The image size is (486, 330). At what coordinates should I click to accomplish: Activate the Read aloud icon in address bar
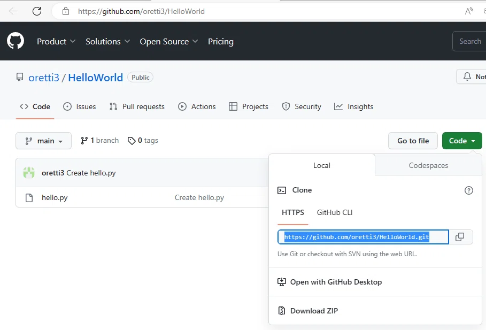tap(469, 11)
